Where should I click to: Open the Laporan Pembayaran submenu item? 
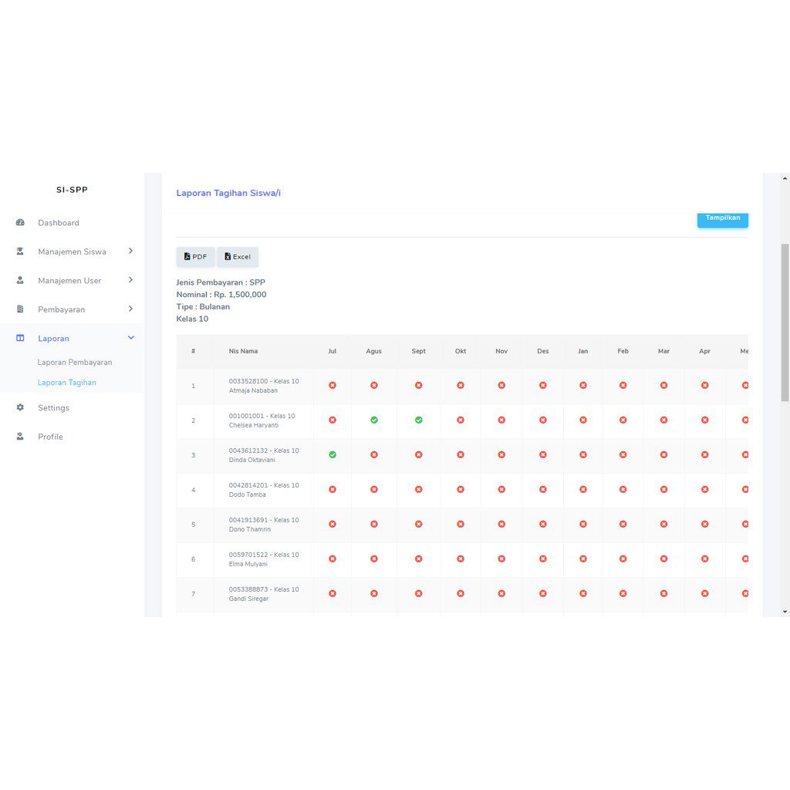[75, 363]
